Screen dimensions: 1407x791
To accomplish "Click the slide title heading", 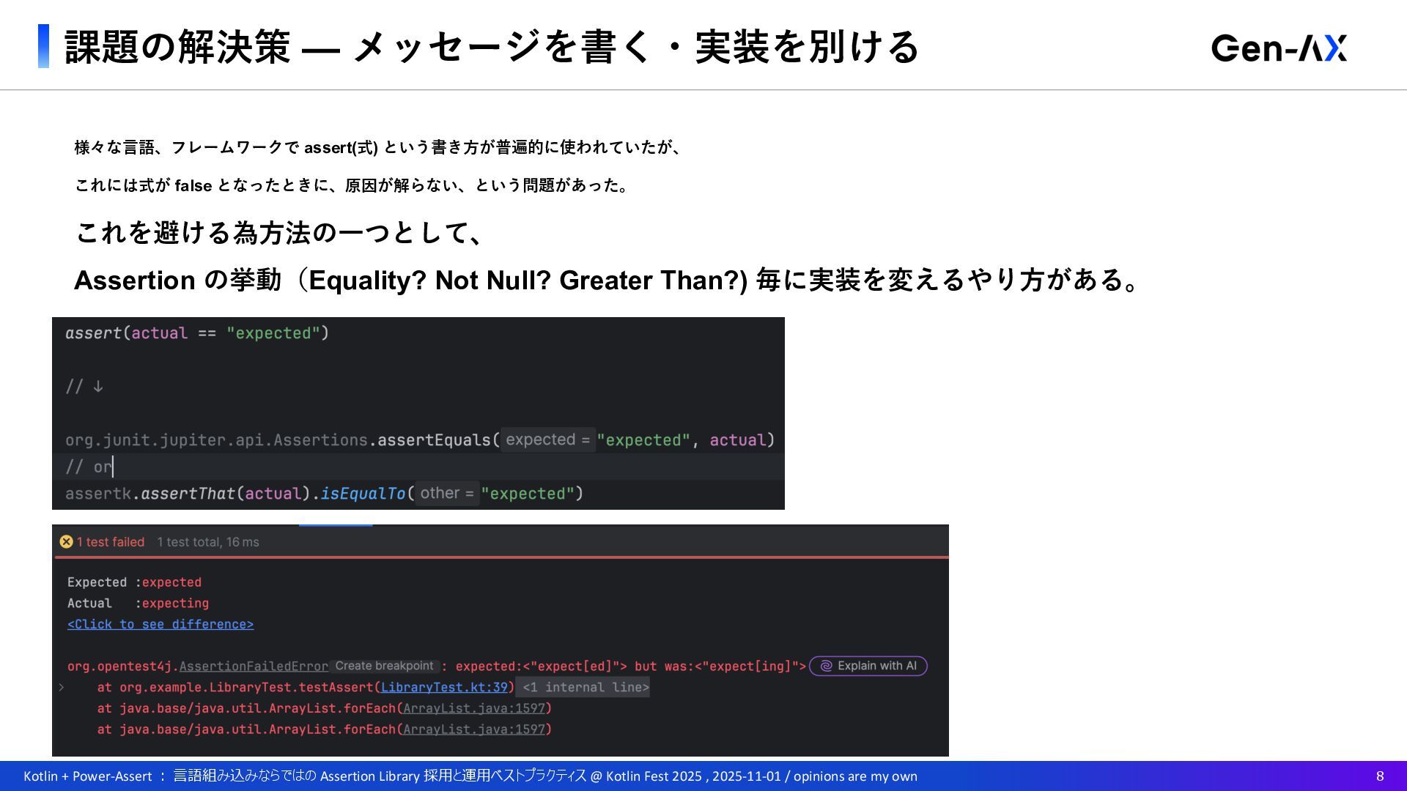I will (491, 47).
